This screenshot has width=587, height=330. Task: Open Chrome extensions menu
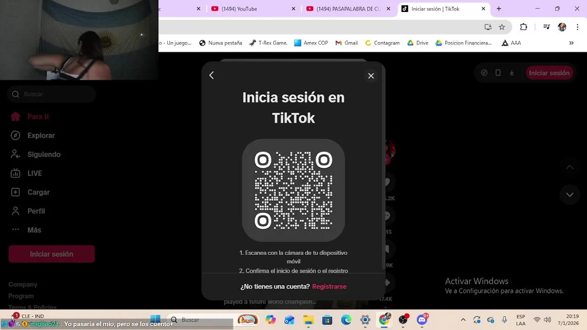[524, 27]
